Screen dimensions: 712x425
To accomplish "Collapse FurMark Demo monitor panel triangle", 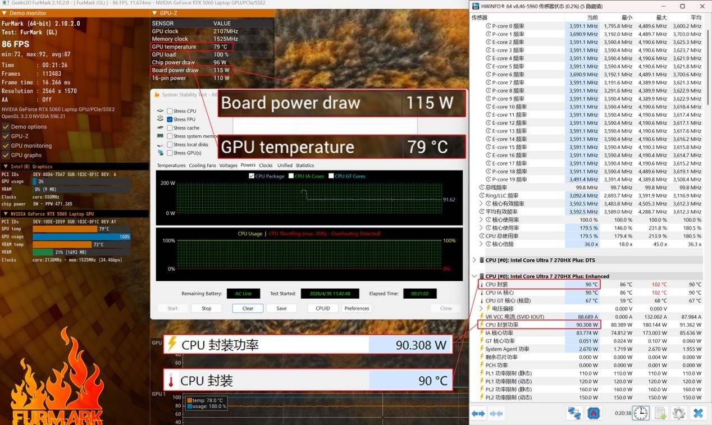I will (4, 13).
